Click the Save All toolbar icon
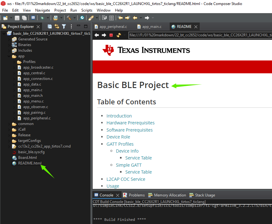 (x=24, y=18)
